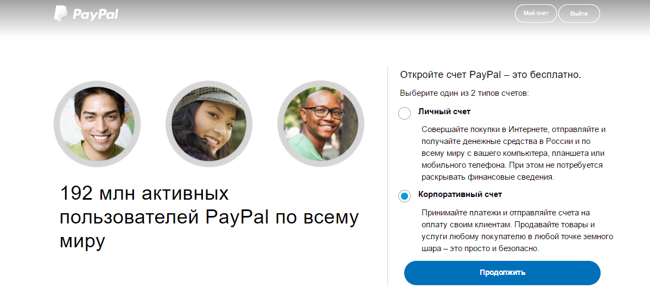
Task: Choose the Корпоративный счет radio button
Action: tap(404, 196)
